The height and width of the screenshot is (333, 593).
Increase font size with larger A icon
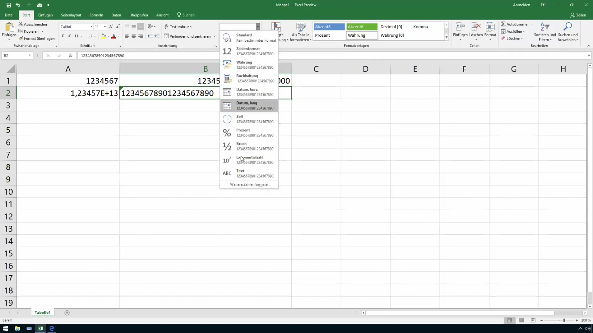111,27
